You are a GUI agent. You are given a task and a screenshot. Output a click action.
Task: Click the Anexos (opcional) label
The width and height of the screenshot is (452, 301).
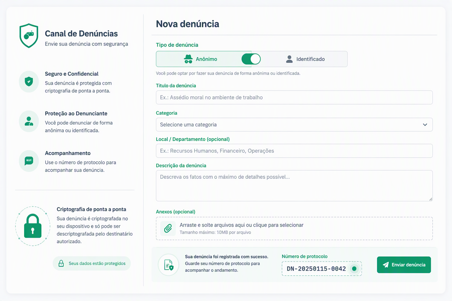pos(176,212)
